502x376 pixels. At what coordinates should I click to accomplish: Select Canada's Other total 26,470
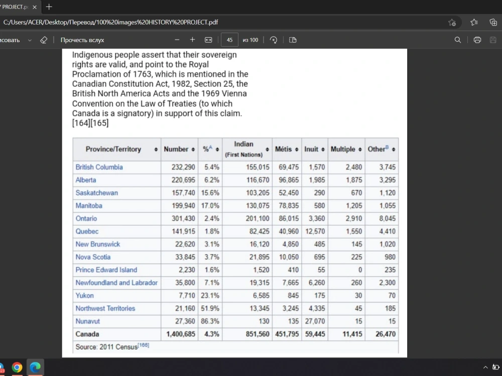(x=382, y=334)
